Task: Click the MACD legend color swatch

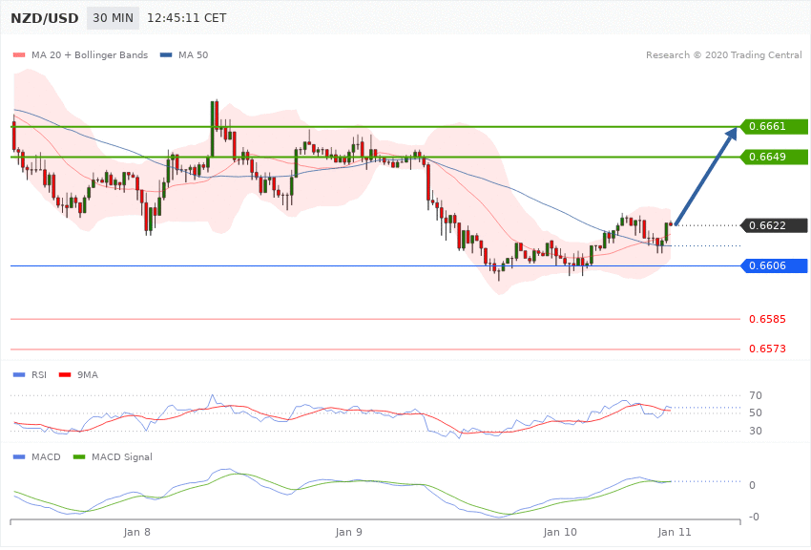Action: point(19,456)
